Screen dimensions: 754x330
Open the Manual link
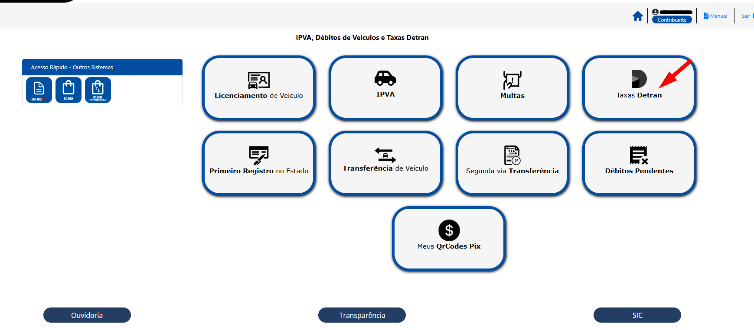point(715,16)
